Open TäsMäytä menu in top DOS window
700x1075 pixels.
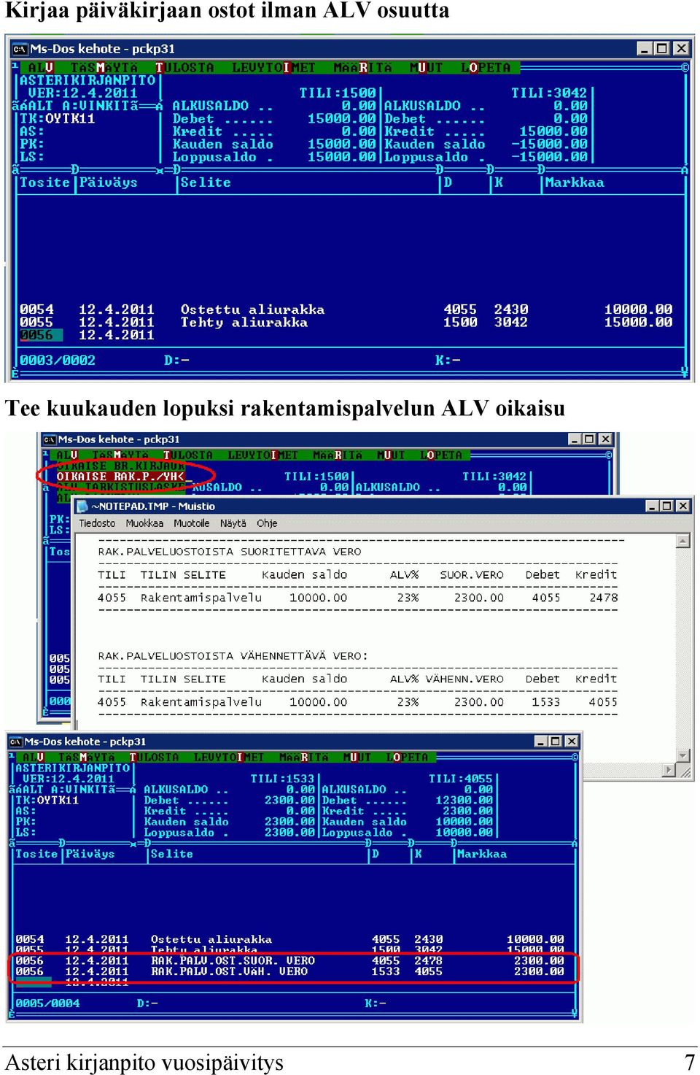(104, 67)
